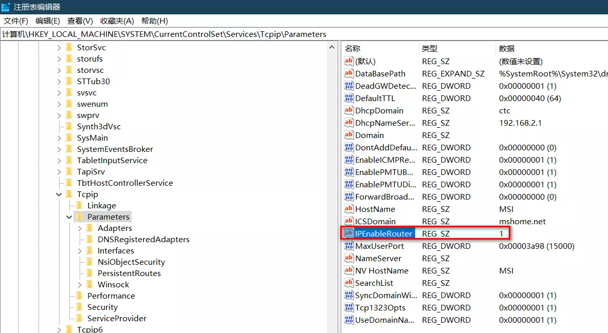Screen dimensions: 608x333
Task: Click the DataBasePath value icon
Action: point(349,73)
